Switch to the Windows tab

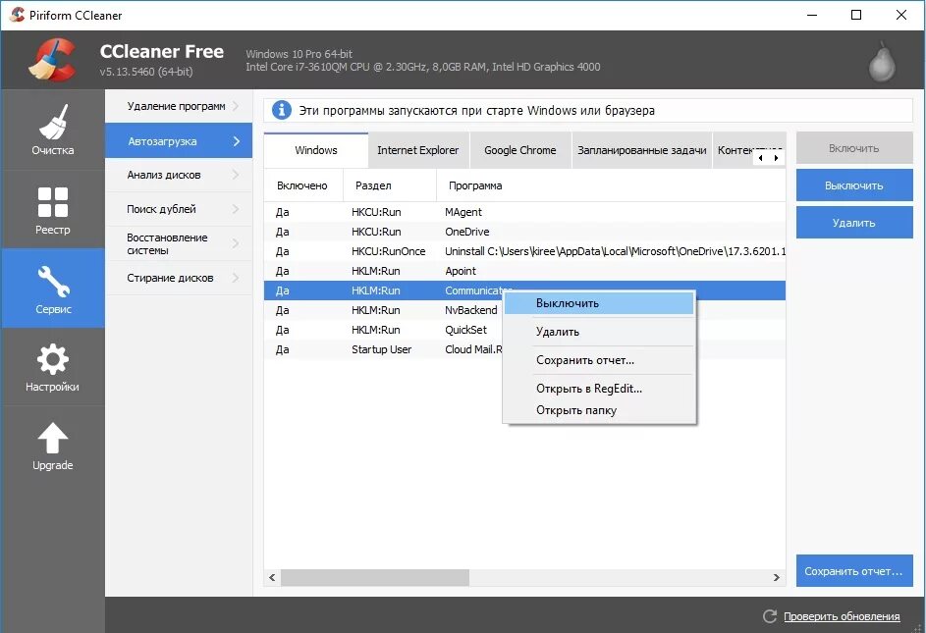click(316, 150)
